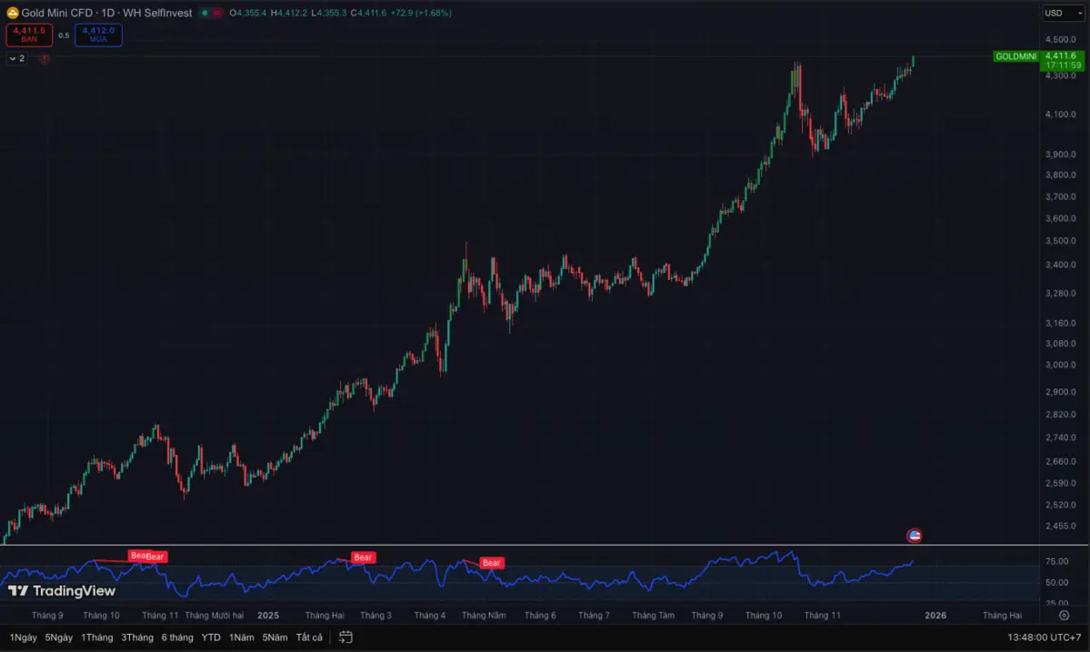Show the Tất cả full range
The width and height of the screenshot is (1090, 652).
pyautogui.click(x=309, y=637)
